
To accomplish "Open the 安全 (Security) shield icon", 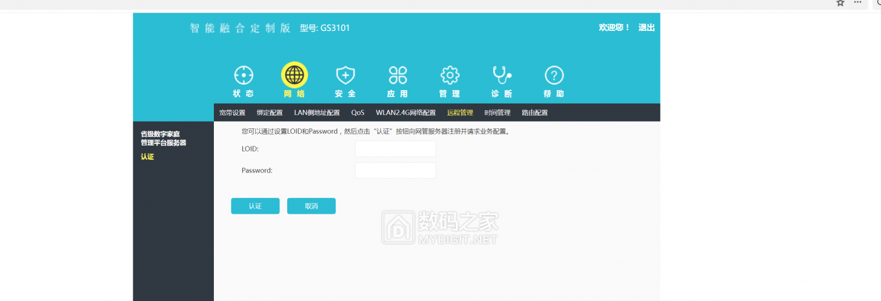I will [x=345, y=76].
